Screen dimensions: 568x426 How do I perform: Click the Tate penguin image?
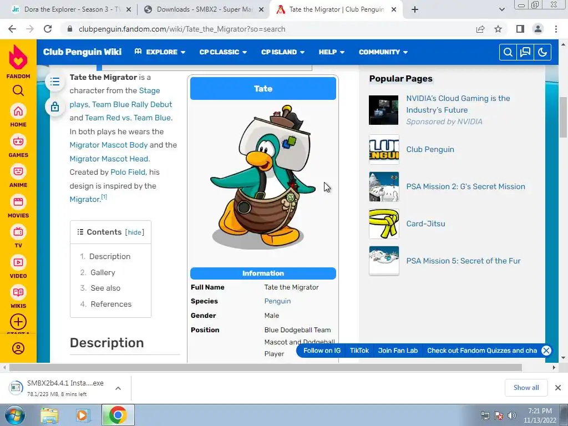click(263, 177)
